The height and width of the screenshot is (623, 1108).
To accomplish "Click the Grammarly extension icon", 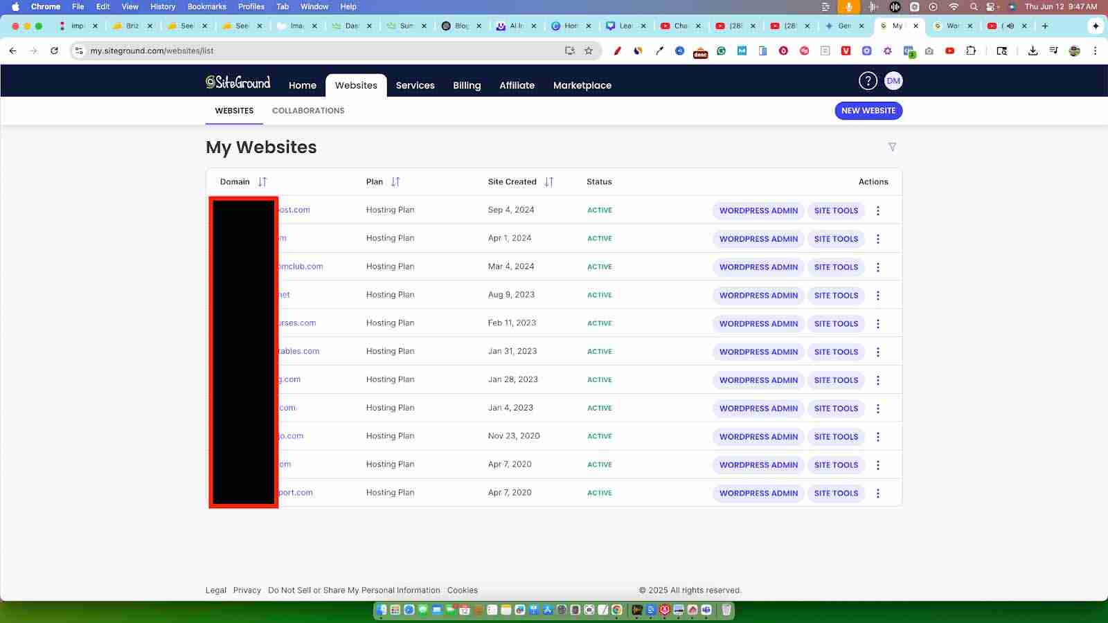I will (720, 51).
